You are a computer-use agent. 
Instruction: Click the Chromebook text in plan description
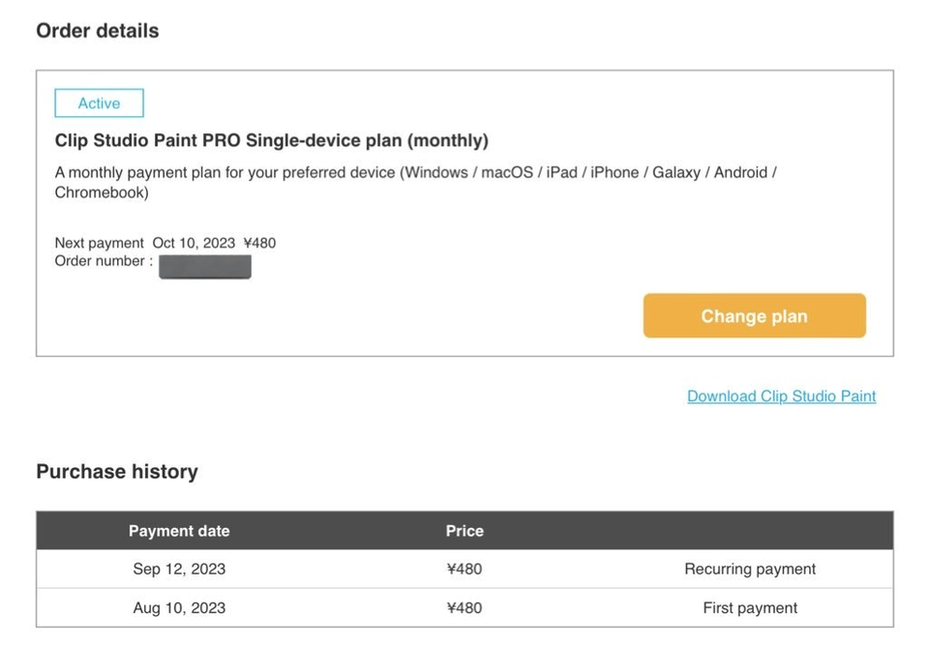coord(101,192)
